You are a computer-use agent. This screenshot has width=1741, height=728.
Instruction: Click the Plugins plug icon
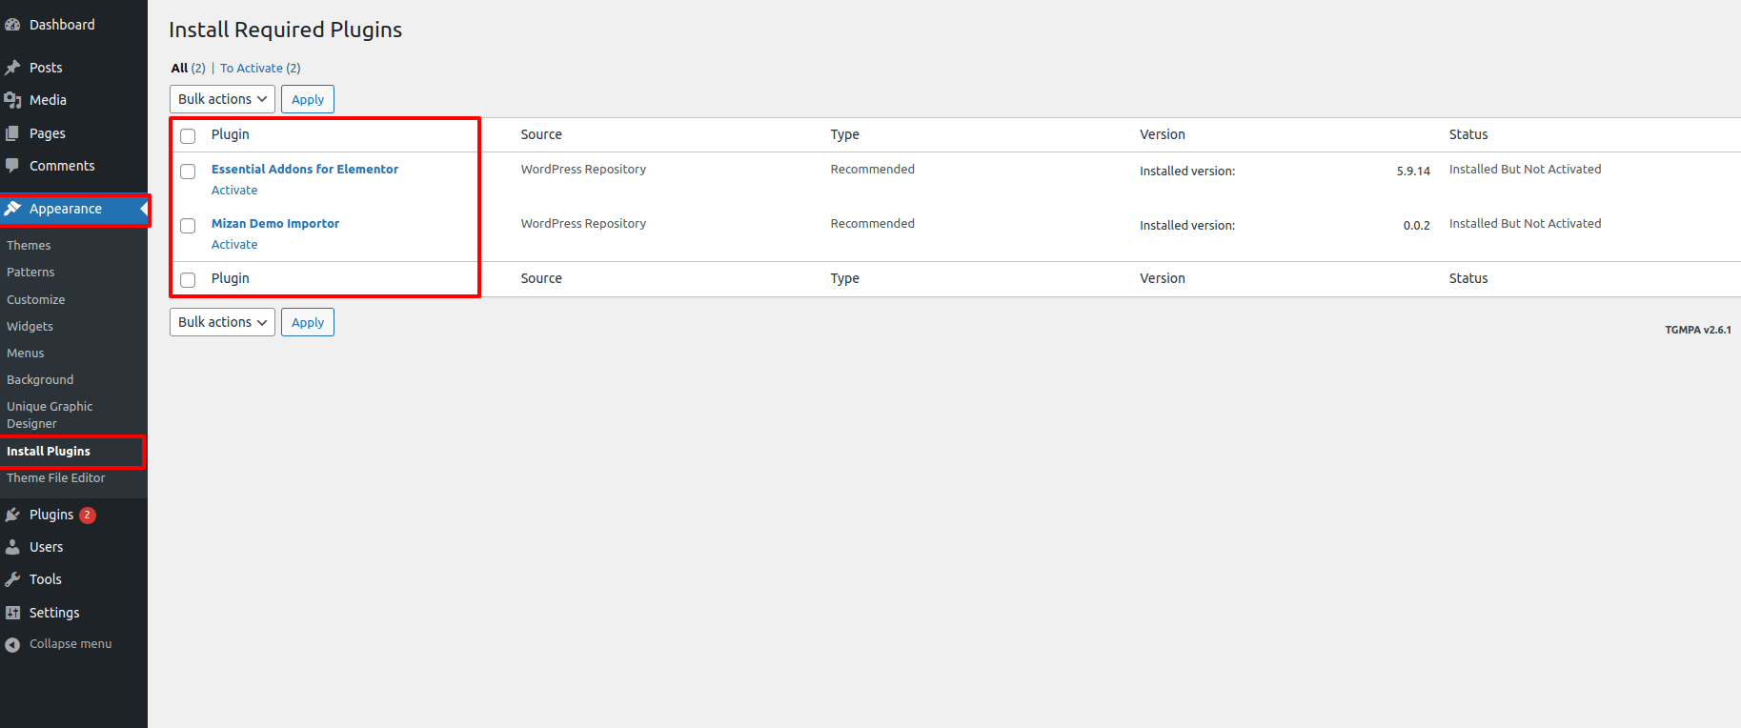12,515
